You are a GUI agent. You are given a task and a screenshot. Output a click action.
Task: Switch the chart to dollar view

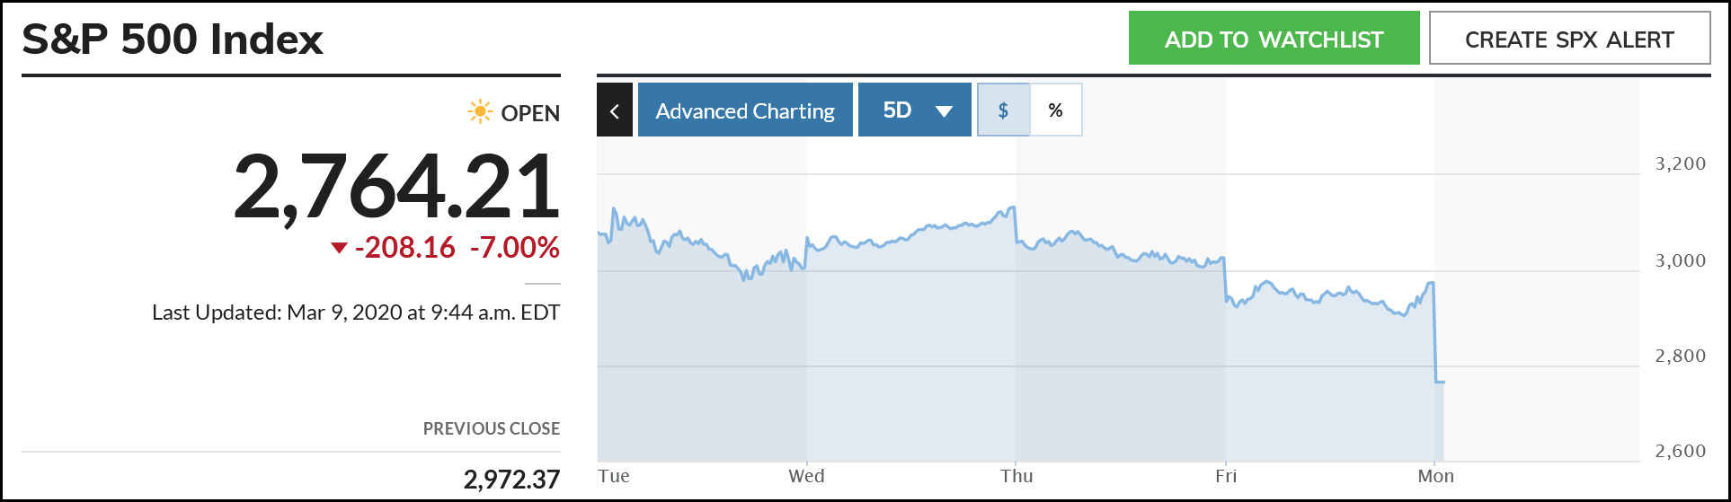coord(1003,110)
